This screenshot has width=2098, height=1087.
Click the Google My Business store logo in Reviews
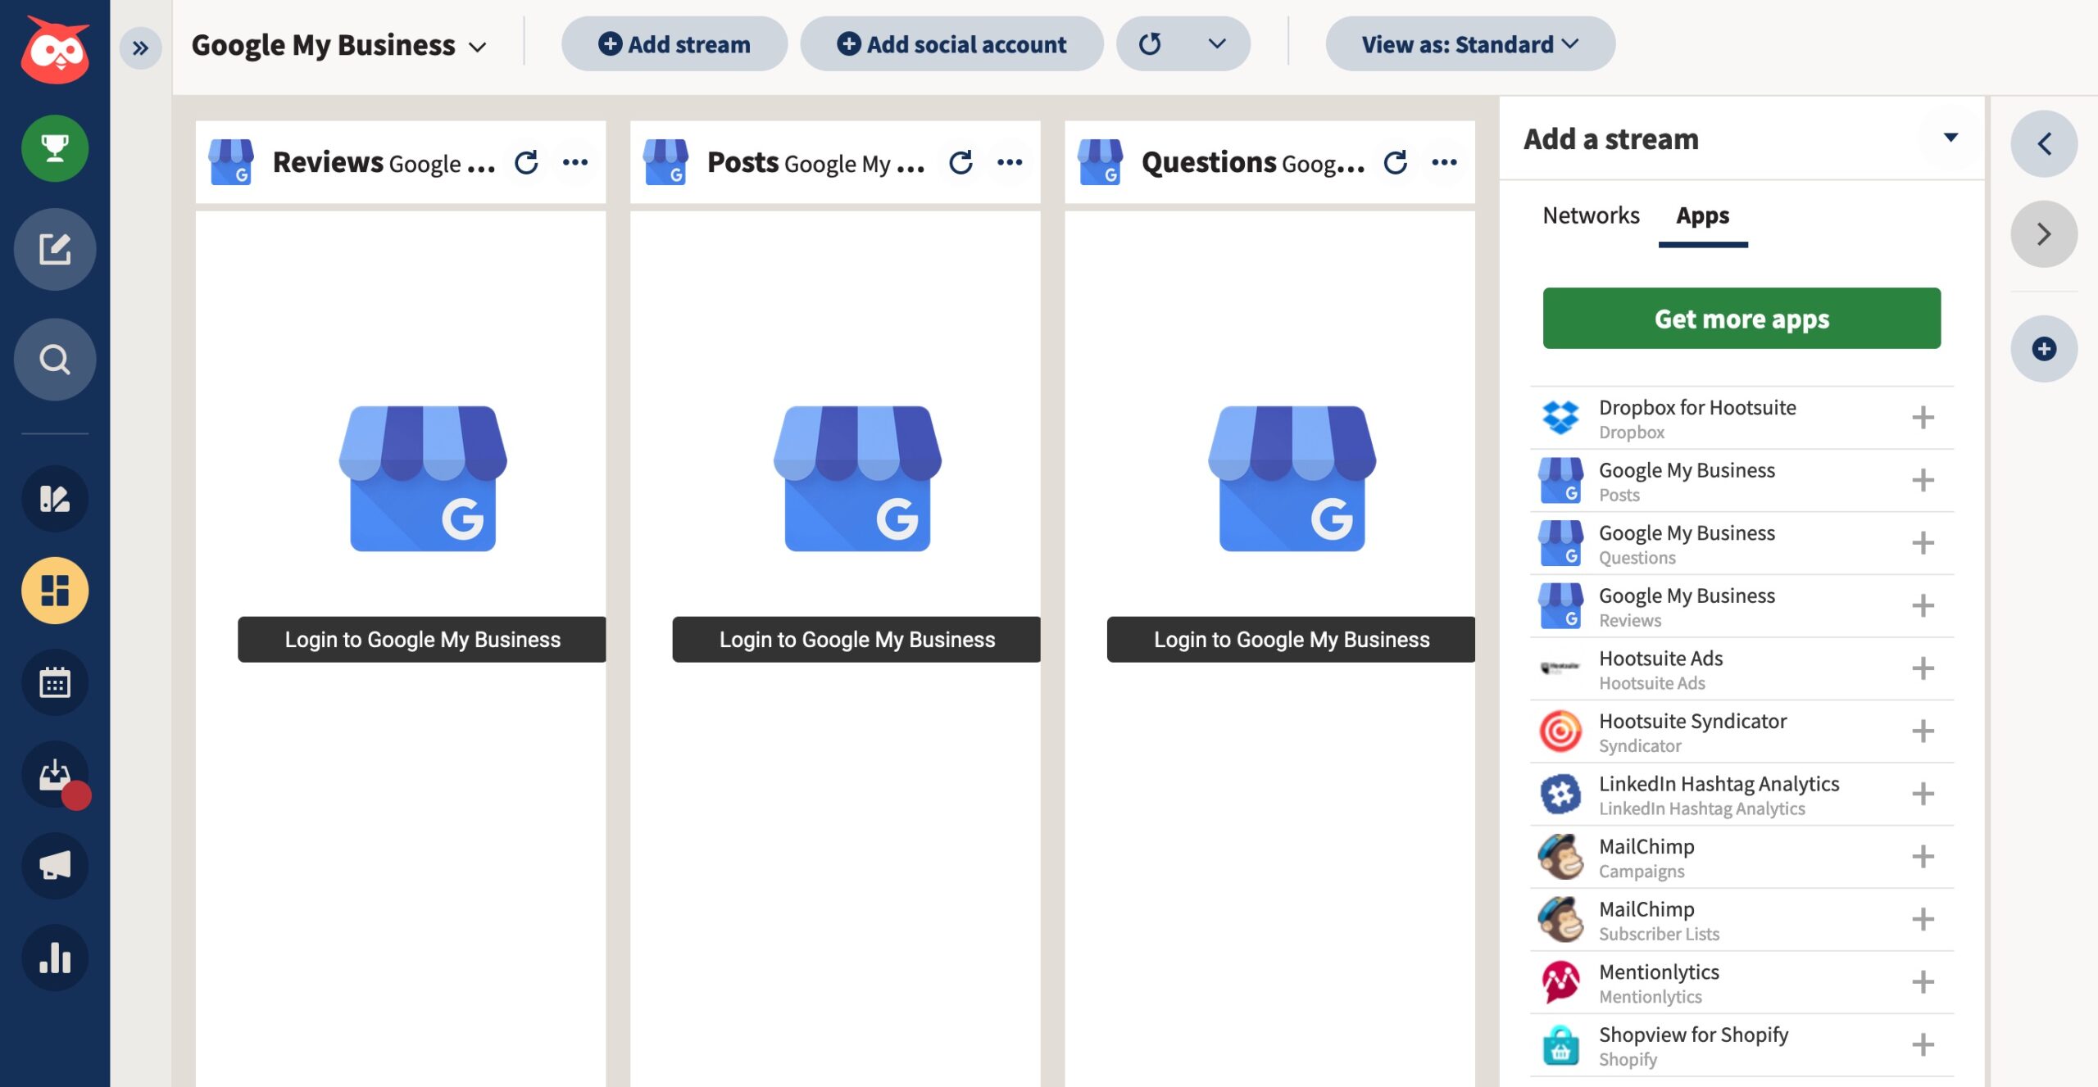tap(423, 478)
